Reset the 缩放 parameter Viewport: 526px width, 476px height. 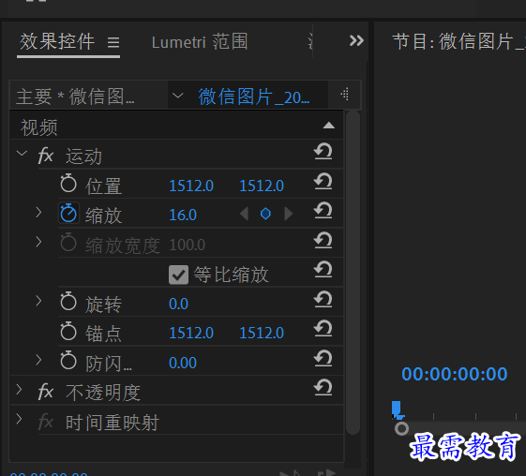click(x=323, y=210)
